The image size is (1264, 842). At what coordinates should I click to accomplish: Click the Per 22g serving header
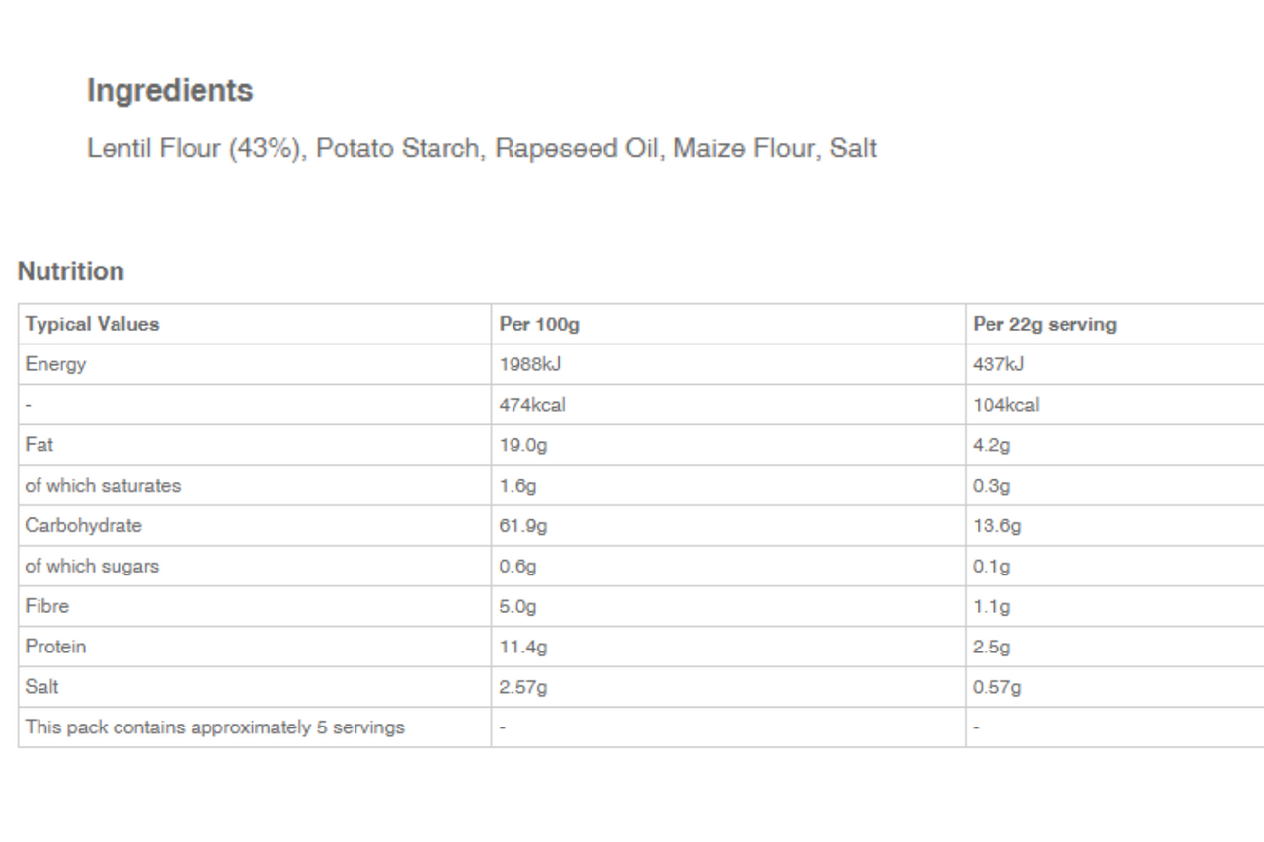tap(1045, 324)
